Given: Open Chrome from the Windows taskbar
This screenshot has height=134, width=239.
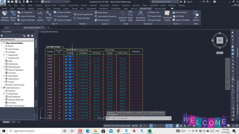Looking at the screenshot, I should click(119, 131).
